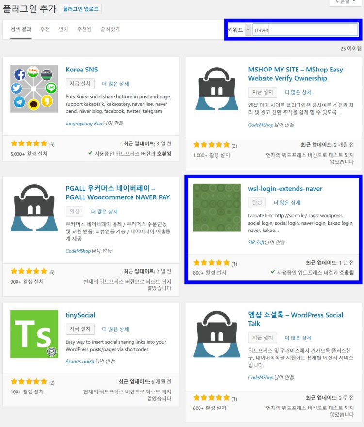Install MSHOP MY SITE with 지금 설치
Image resolution: width=364 pixels, height=427 pixels.
tap(263, 92)
